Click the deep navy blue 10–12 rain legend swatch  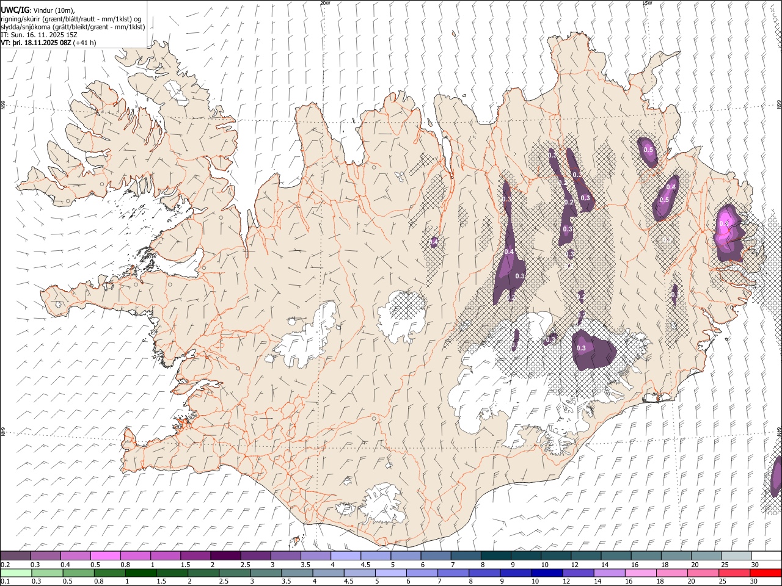click(x=547, y=573)
